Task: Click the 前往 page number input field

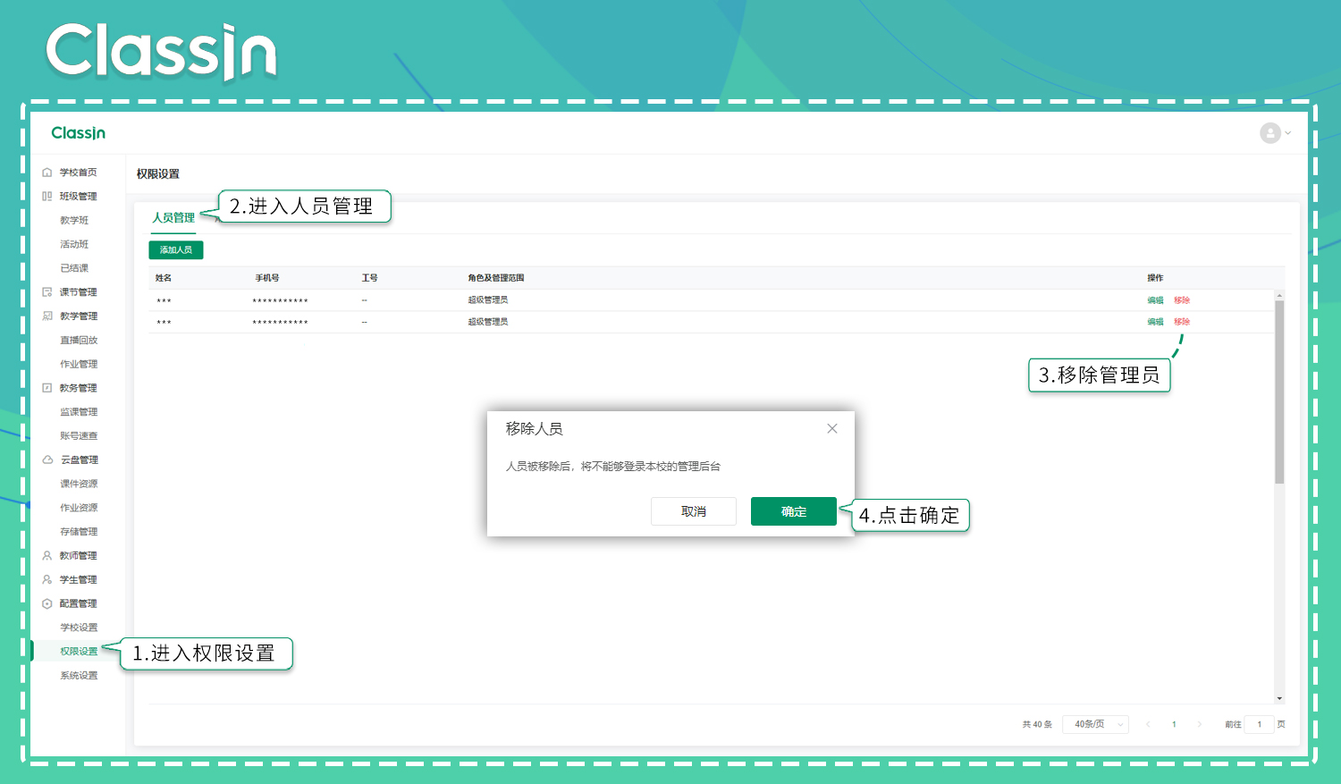Action: (x=1260, y=724)
